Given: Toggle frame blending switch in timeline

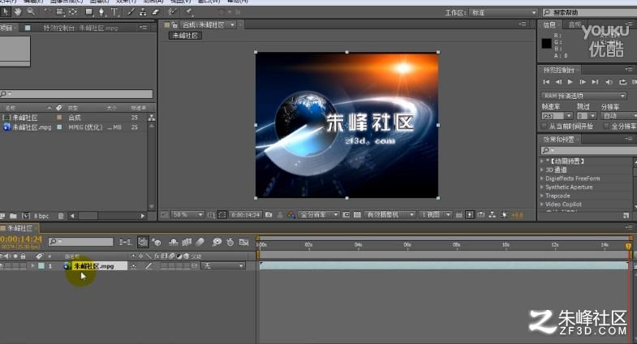Looking at the screenshot, I should [x=187, y=242].
